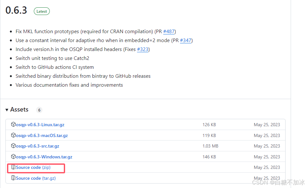
Task: Download Source code (zip)
Action: (33, 168)
